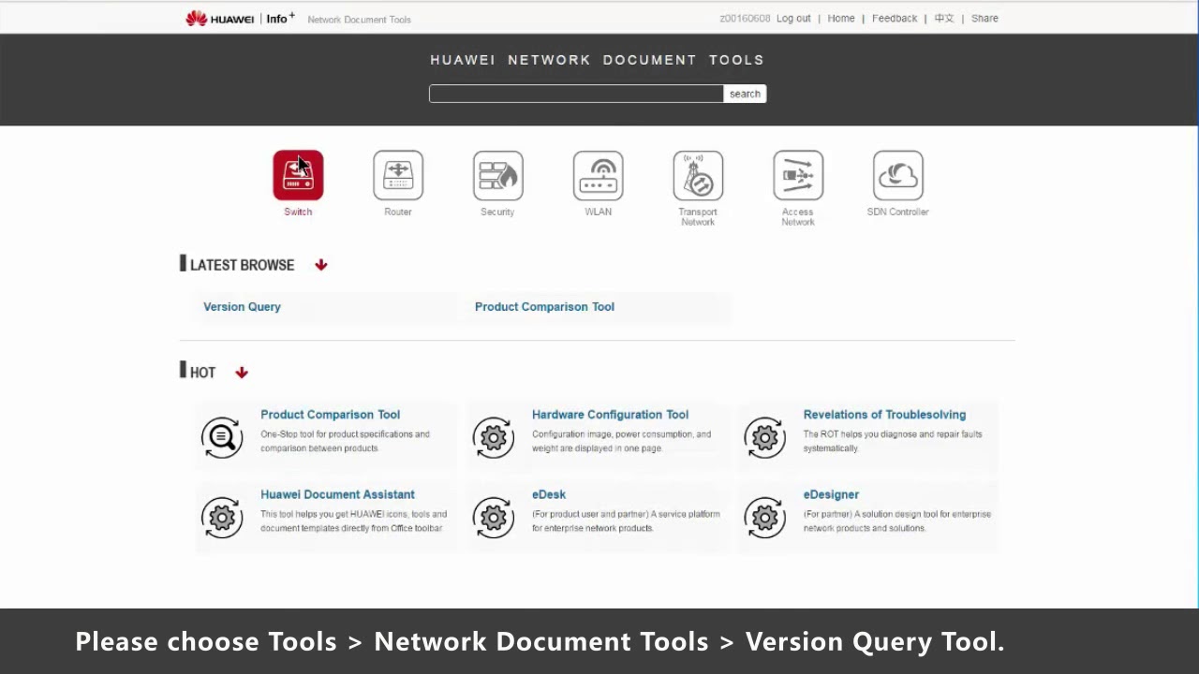
Task: Click the Hardware Configuration Tool gear icon
Action: tap(494, 437)
